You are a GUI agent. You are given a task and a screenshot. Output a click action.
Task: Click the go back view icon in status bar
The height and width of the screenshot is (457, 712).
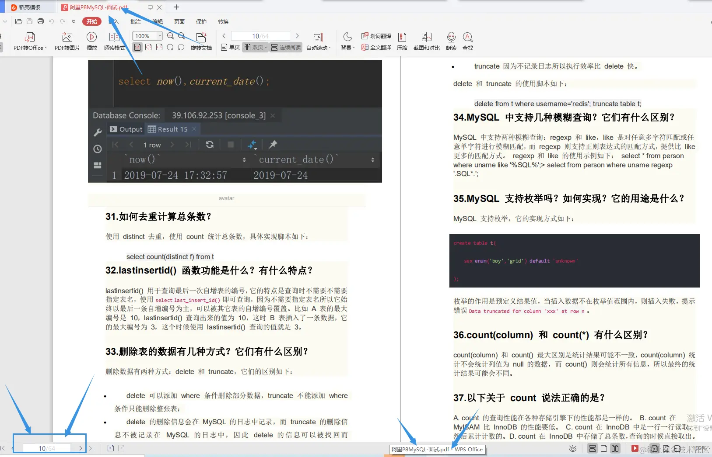click(x=111, y=448)
